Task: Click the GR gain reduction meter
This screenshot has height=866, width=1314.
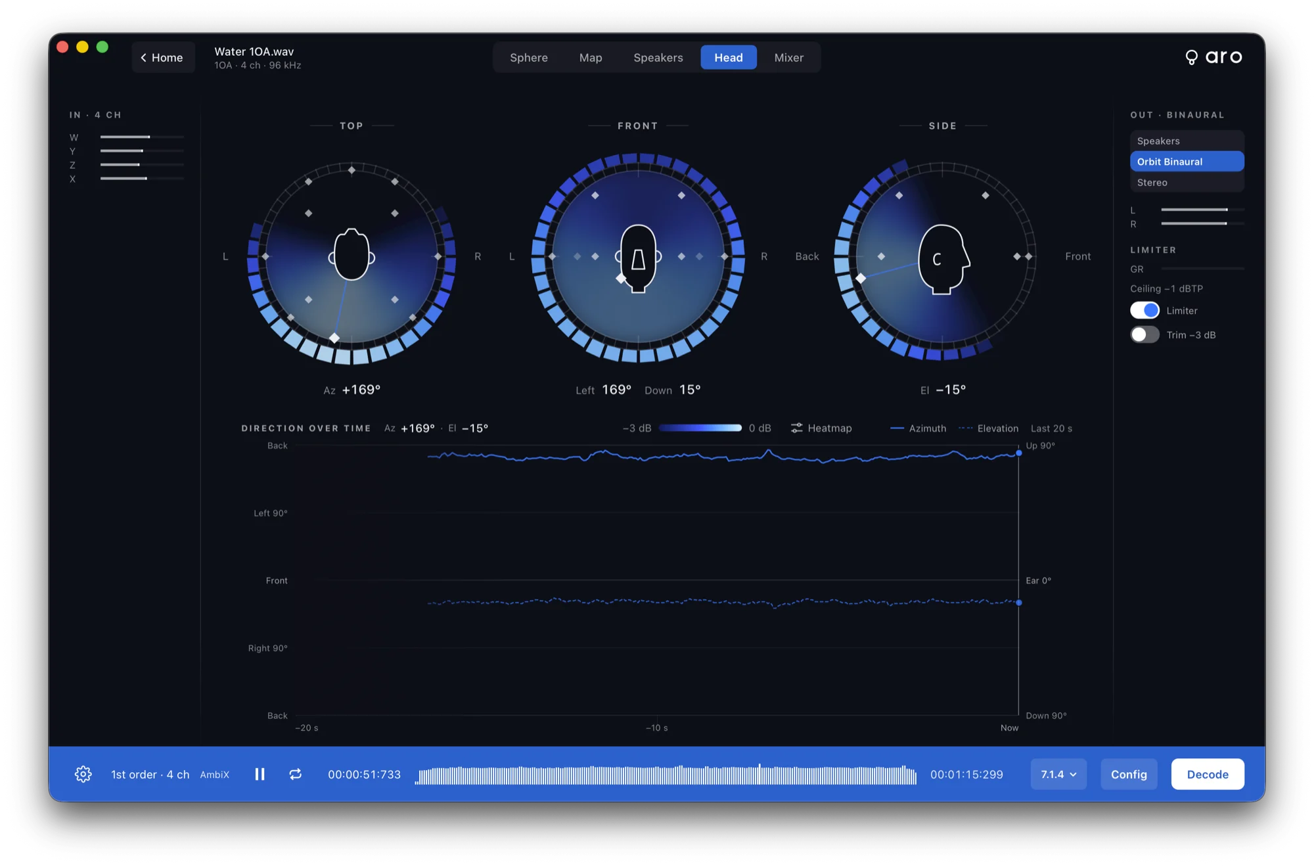Action: click(x=1202, y=269)
